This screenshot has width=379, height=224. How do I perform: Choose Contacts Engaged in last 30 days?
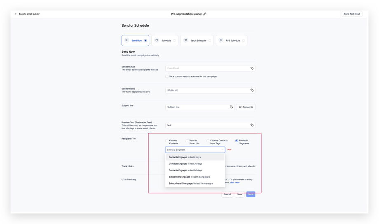(x=185, y=164)
